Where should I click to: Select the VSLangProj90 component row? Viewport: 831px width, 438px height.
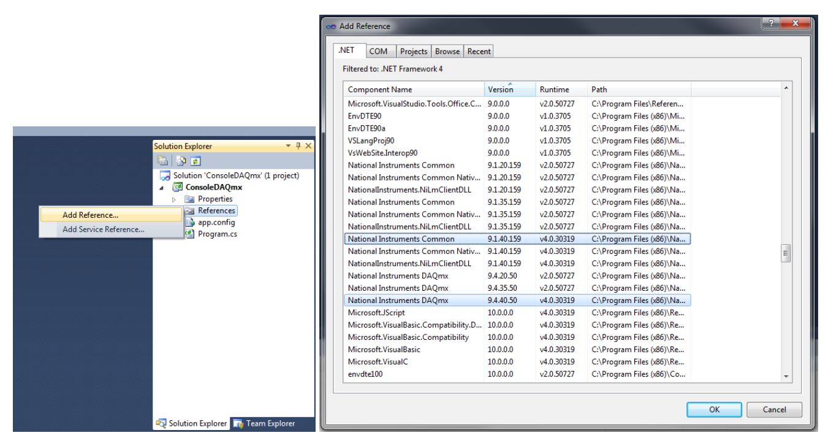[x=517, y=140]
